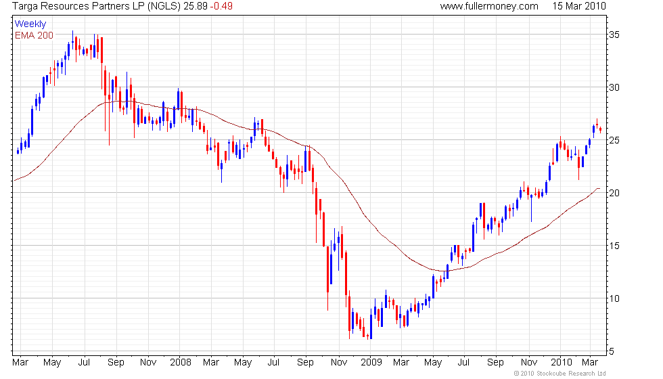Open the www.fullermoney.com link text
Image resolution: width=663 pixels, height=379 pixels.
click(489, 6)
